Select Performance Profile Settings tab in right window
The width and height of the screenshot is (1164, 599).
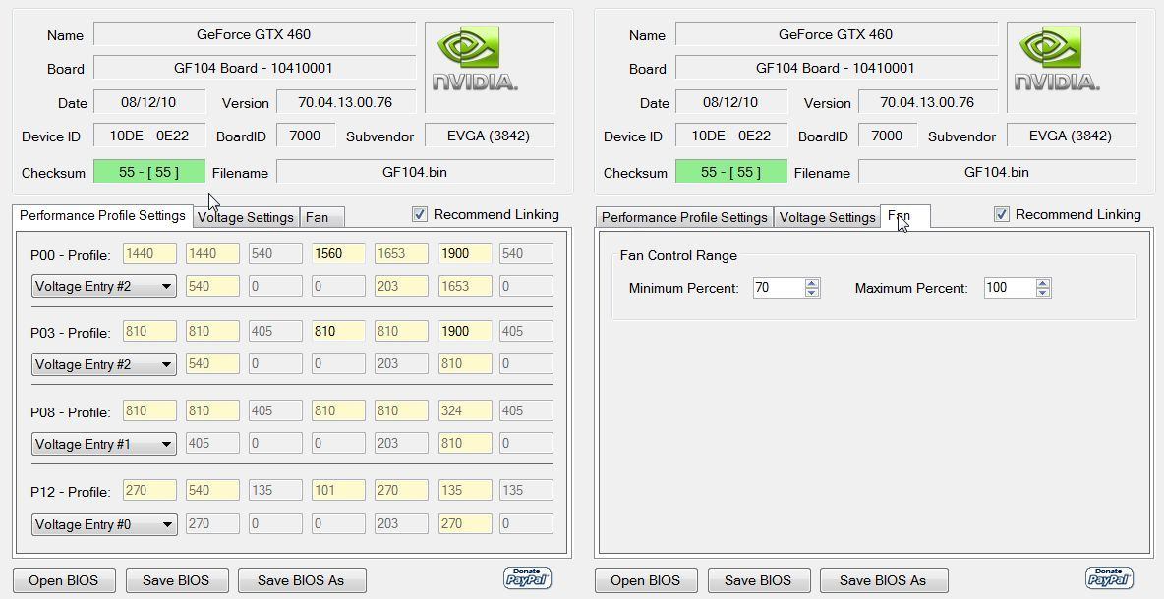tap(684, 217)
